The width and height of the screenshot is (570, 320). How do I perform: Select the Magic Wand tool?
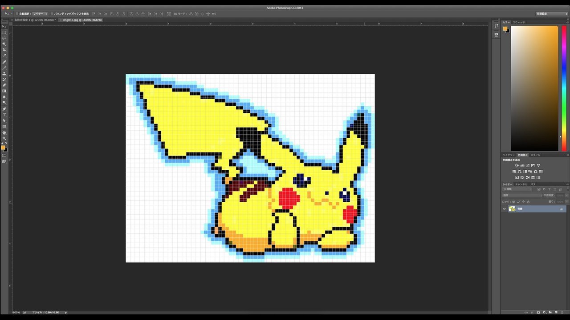(x=4, y=44)
